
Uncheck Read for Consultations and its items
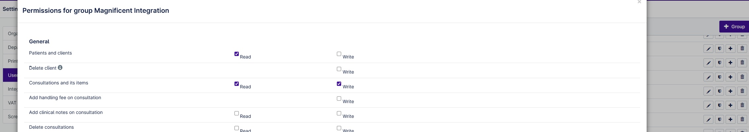click(x=236, y=84)
